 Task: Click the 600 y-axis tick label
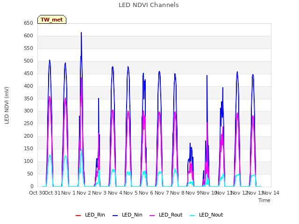28,36
